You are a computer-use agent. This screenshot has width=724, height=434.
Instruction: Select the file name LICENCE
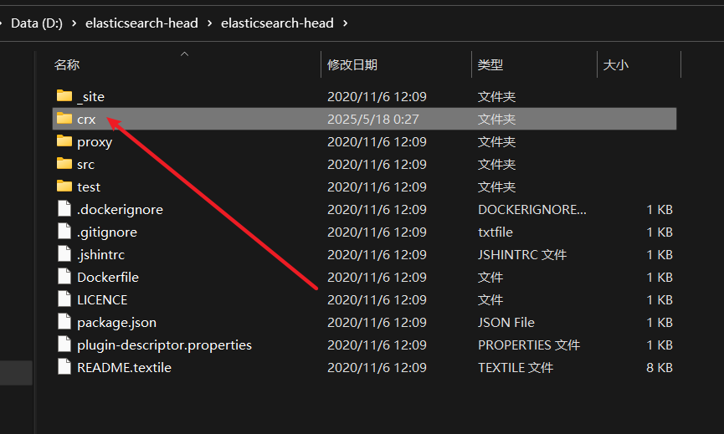click(x=102, y=300)
